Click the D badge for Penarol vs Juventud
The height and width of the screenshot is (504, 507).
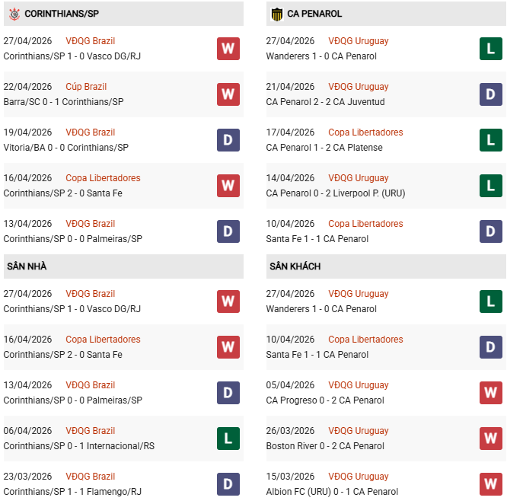(x=491, y=94)
